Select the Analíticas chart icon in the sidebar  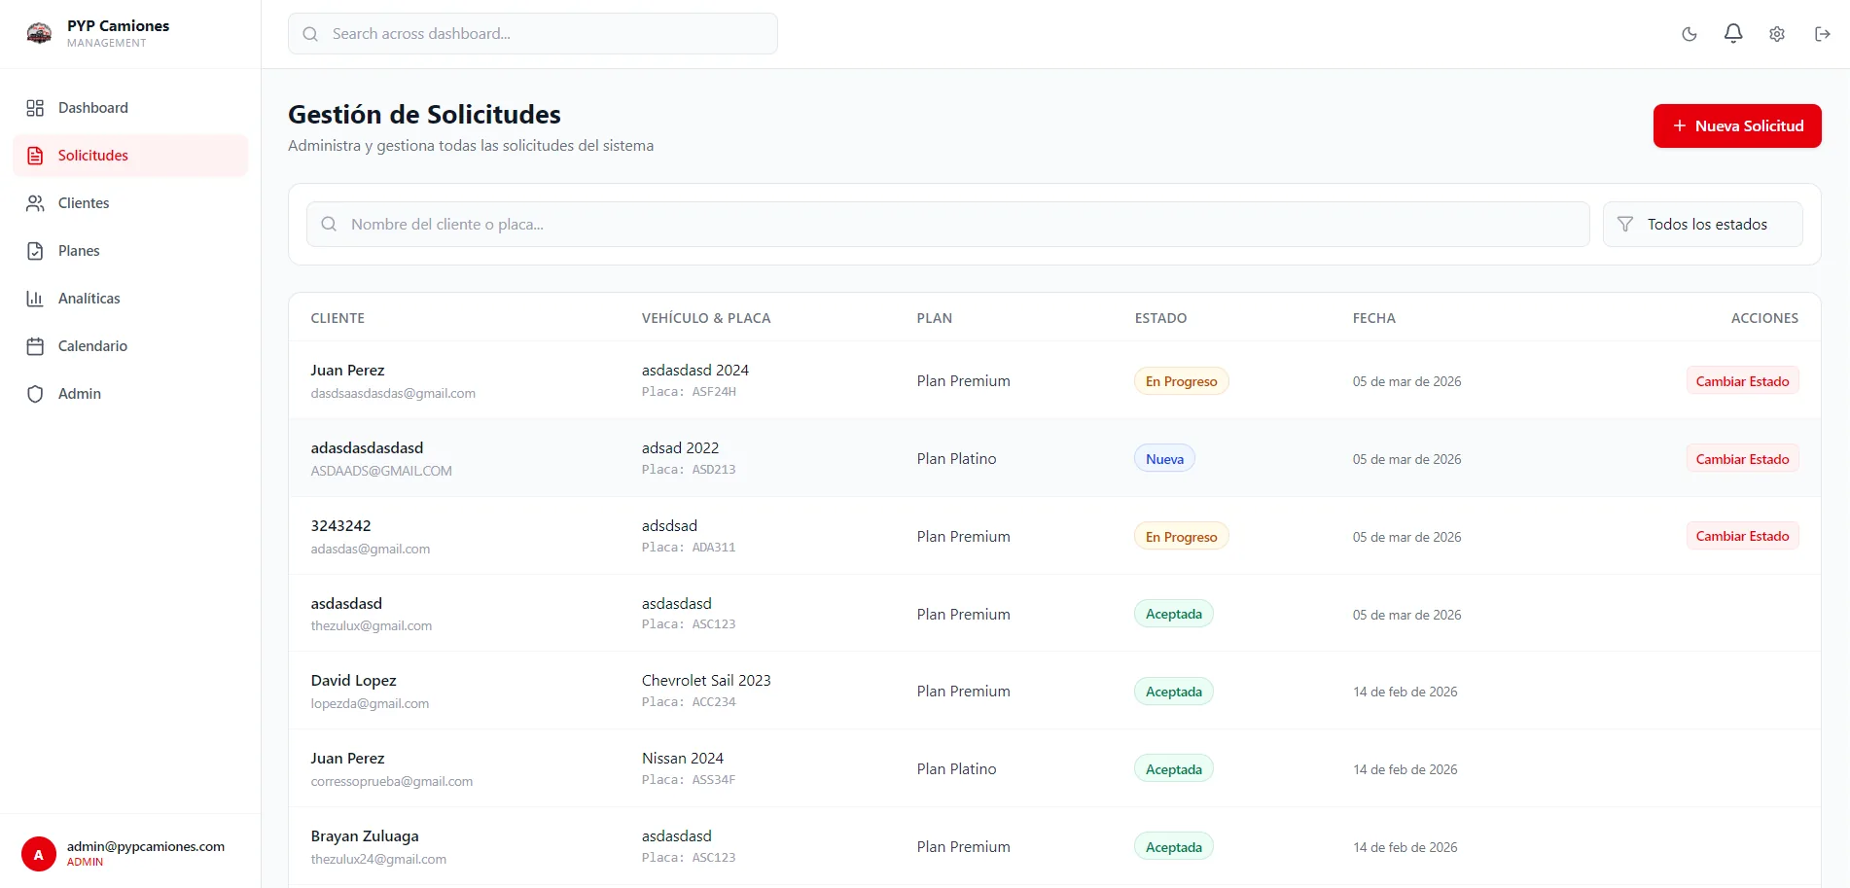(36, 298)
